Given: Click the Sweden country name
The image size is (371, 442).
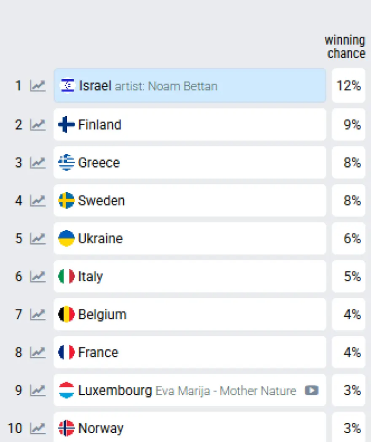Looking at the screenshot, I should click(x=102, y=200).
